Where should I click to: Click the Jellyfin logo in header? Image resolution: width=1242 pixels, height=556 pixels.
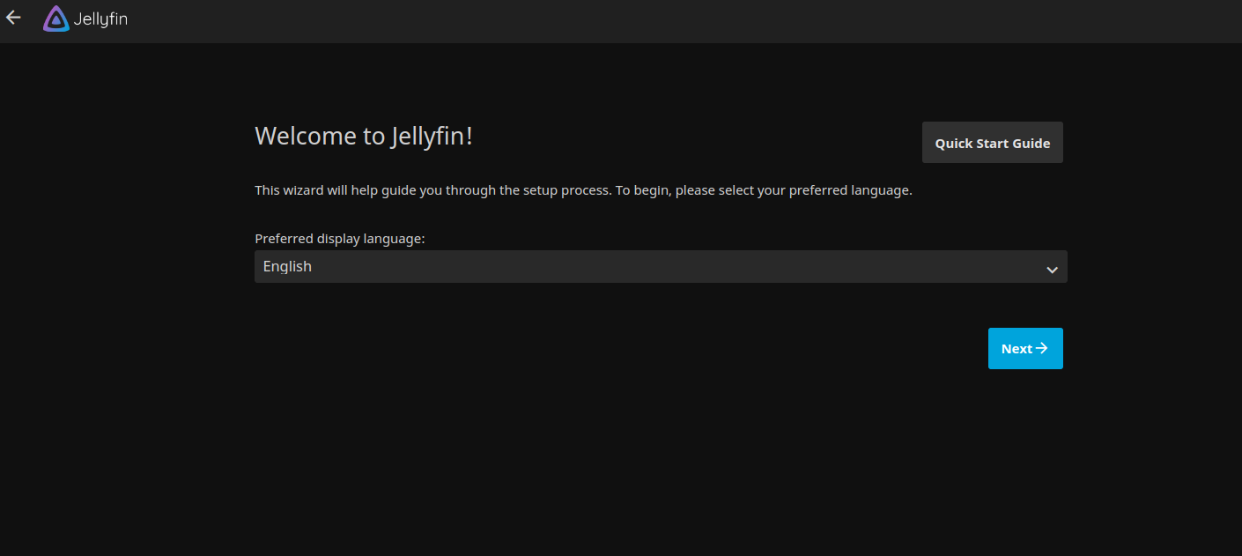85,19
